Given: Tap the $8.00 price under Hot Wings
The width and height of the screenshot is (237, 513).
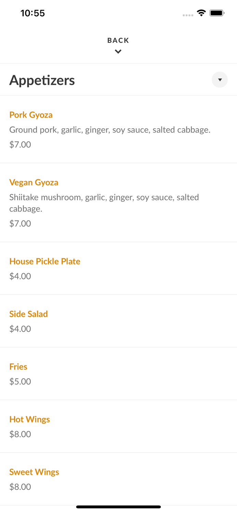Looking at the screenshot, I should click(x=20, y=434).
